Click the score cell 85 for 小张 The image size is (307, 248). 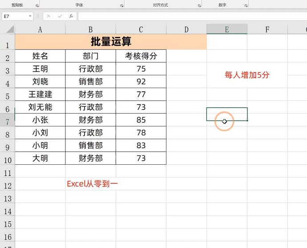click(x=141, y=120)
